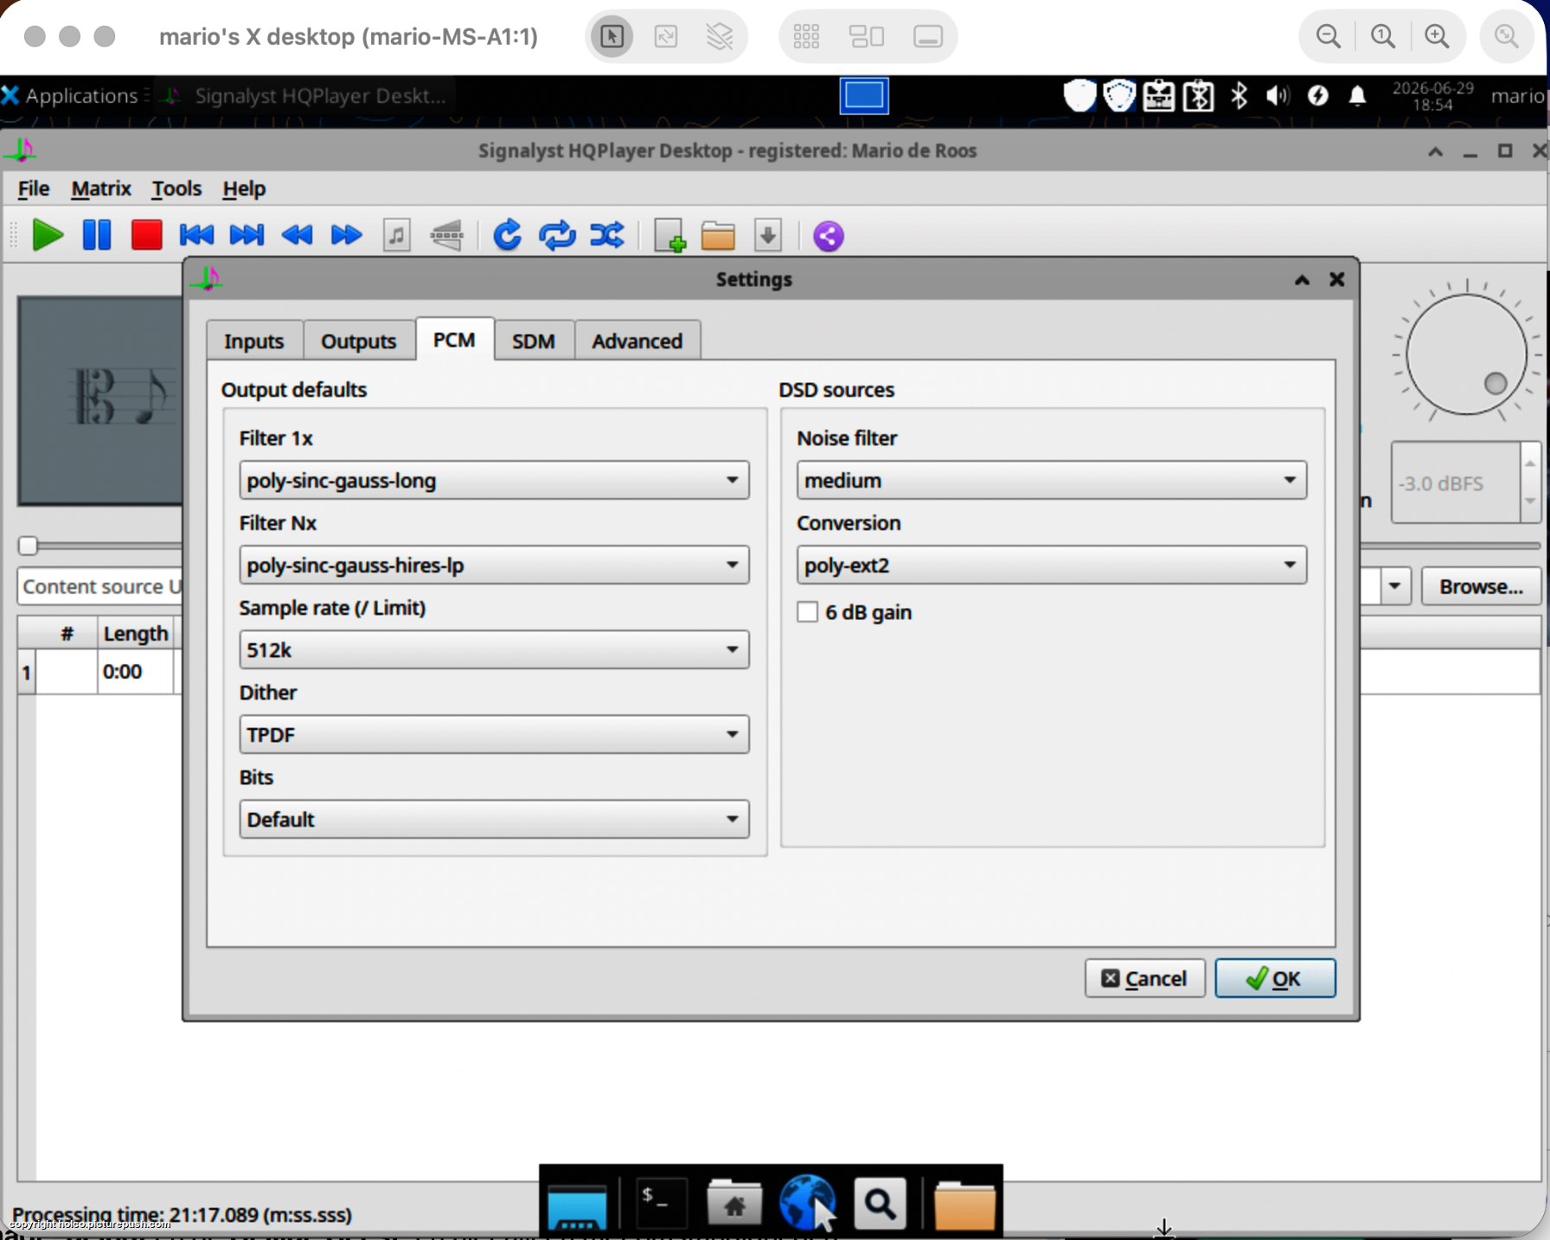Open the Tools menu
The width and height of the screenshot is (1550, 1240).
pos(176,189)
